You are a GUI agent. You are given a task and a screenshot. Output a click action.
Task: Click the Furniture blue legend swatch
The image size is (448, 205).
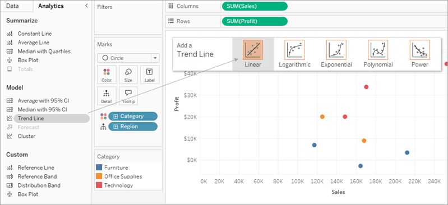point(99,167)
